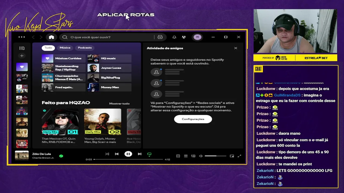Open the Now Playing view icon
This screenshot has width=344, height=193.
click(178, 156)
